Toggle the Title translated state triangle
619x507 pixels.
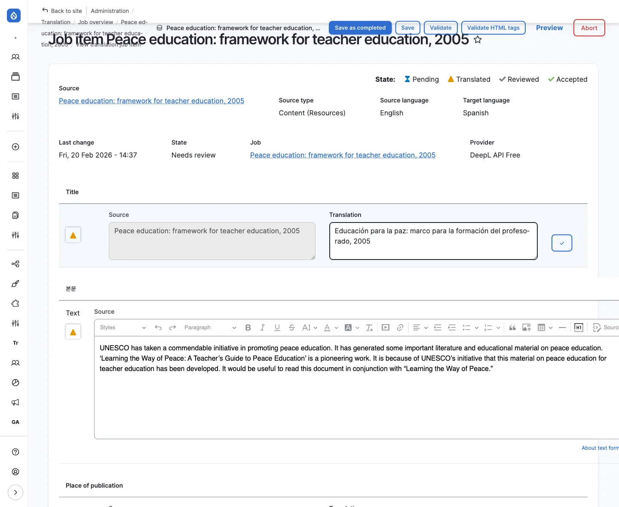point(73,235)
